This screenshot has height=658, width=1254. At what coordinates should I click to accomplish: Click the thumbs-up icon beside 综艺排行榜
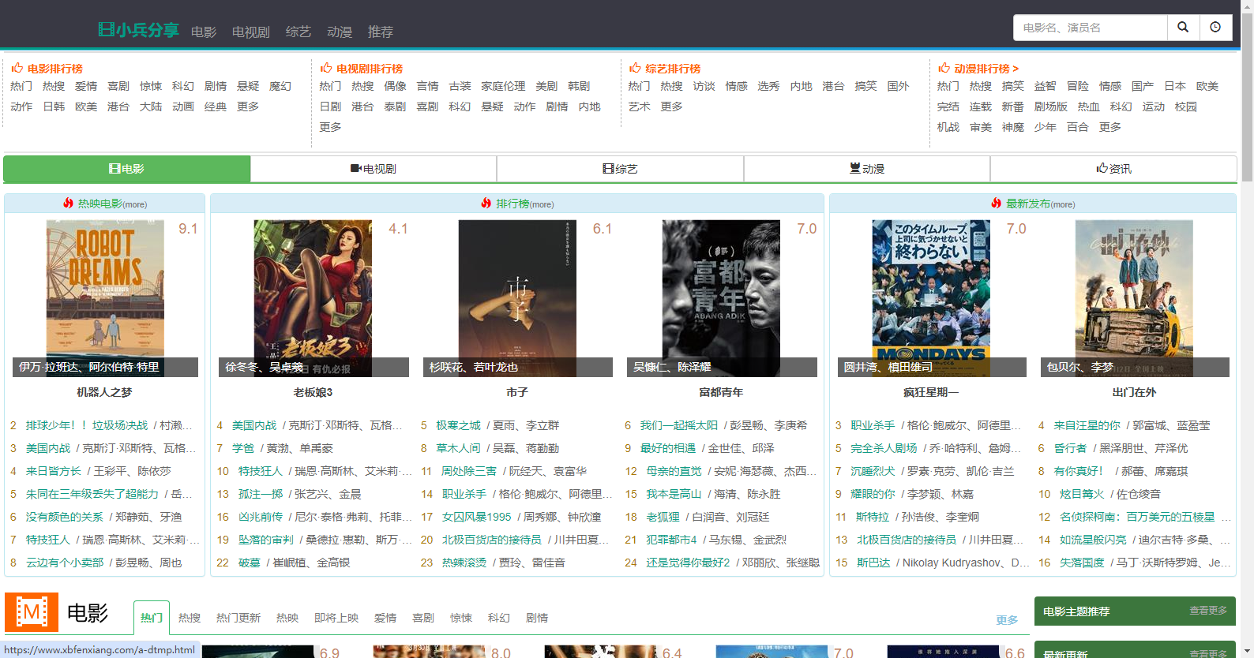pos(635,68)
